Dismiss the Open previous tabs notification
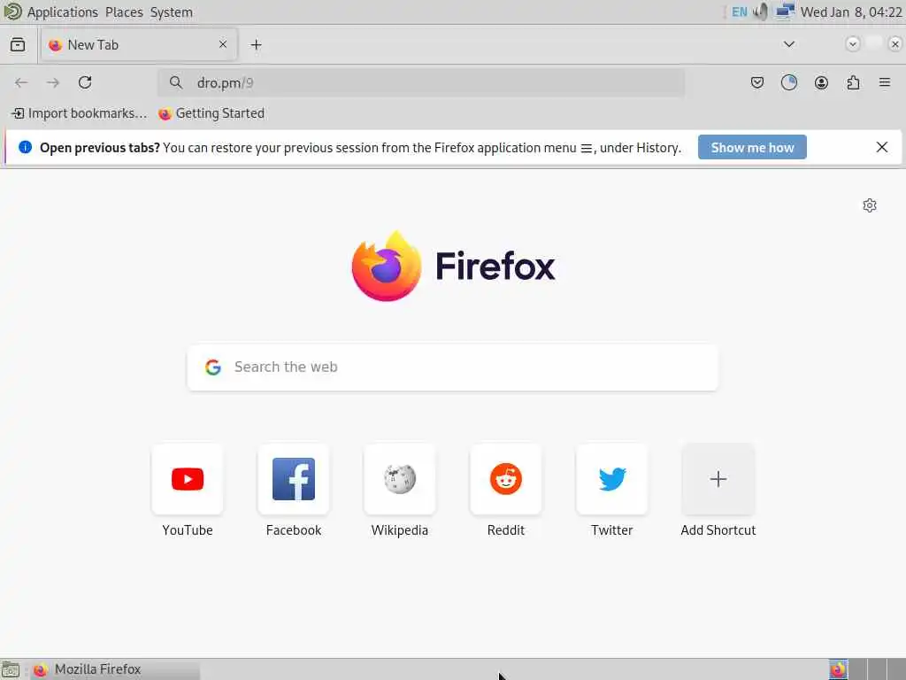The image size is (906, 680). point(882,148)
